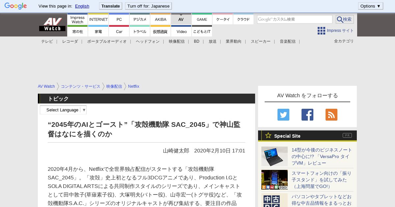Viewport: 395px width, 207px height.
Task: Go to ヘッドフォン category
Action: [148, 41]
